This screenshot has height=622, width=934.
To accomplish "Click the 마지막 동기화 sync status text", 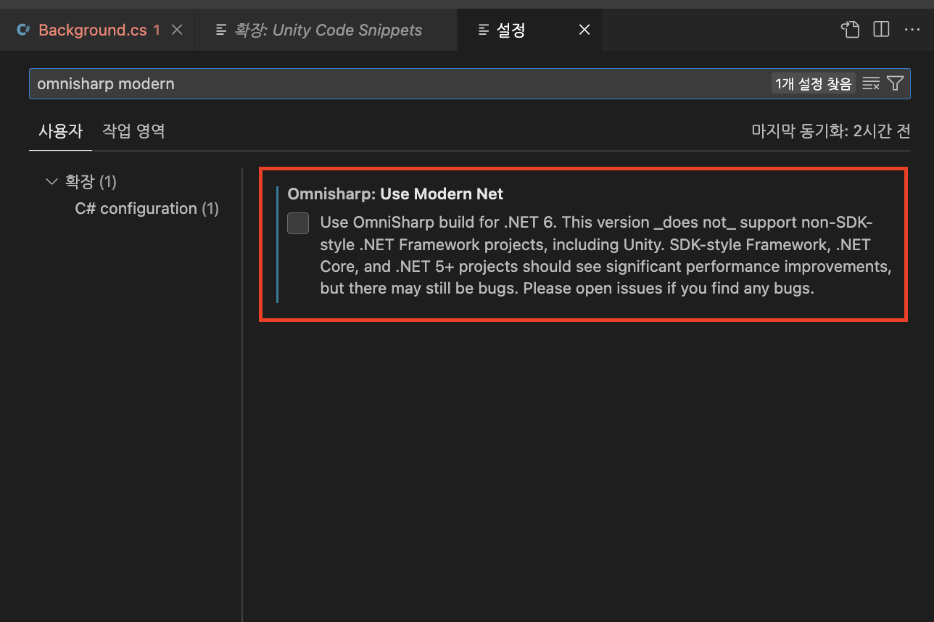I will pyautogui.click(x=831, y=132).
